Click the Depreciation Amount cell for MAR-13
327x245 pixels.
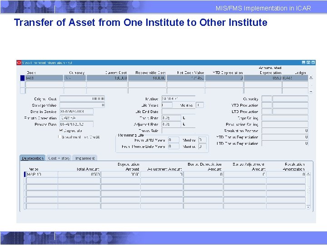(x=120, y=174)
